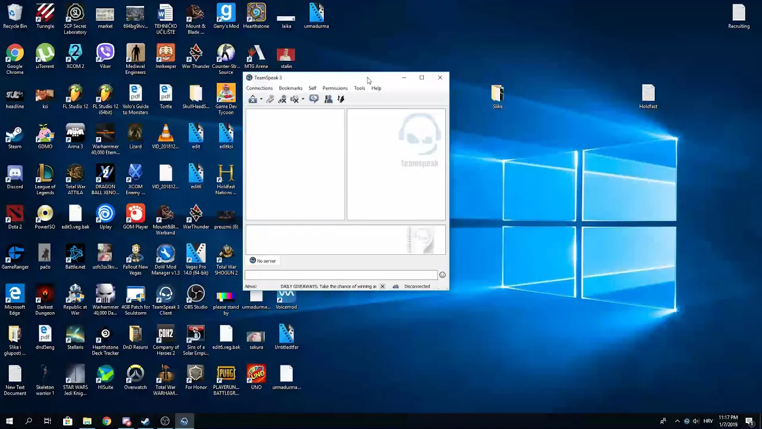Select the Viber desktop icon
The height and width of the screenshot is (429, 762).
(105, 57)
